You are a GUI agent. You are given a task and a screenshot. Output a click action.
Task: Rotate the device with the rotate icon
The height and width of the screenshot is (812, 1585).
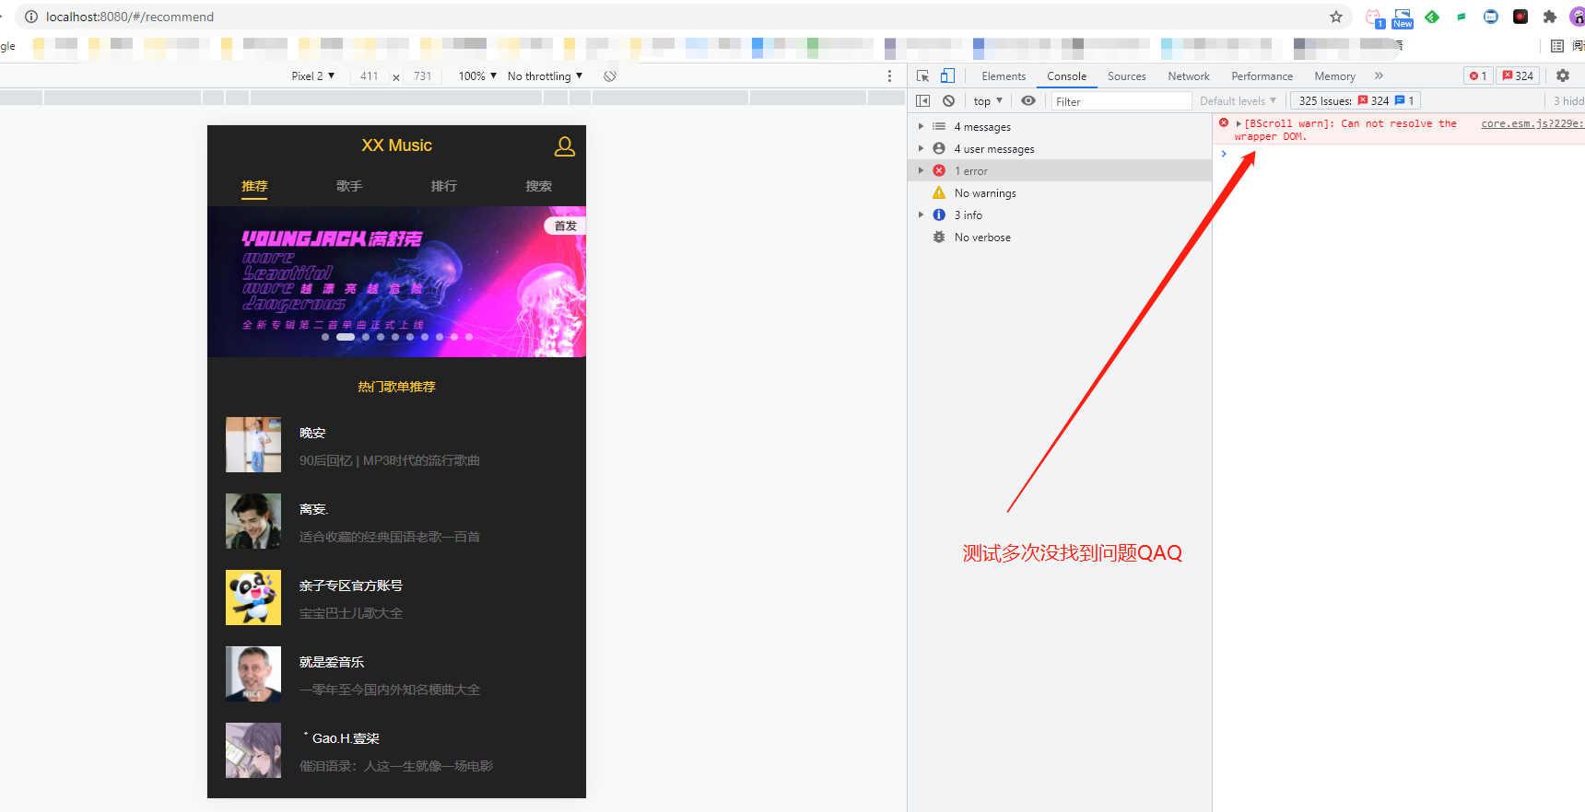610,76
